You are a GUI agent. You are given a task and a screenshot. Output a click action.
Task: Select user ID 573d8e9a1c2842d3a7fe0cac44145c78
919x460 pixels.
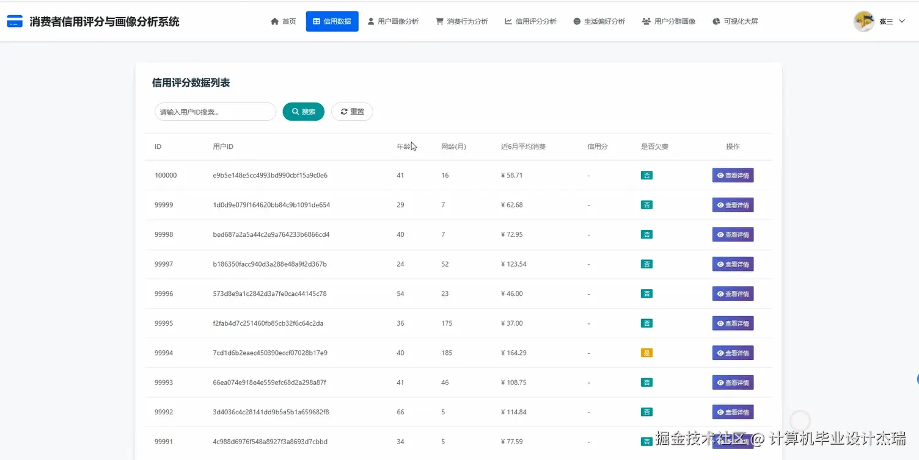(x=269, y=293)
